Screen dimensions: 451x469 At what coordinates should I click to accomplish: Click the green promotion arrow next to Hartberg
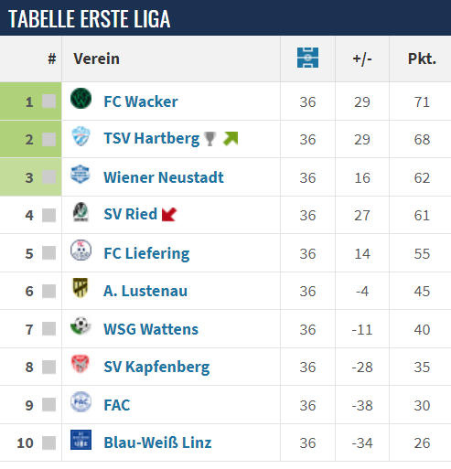point(231,139)
